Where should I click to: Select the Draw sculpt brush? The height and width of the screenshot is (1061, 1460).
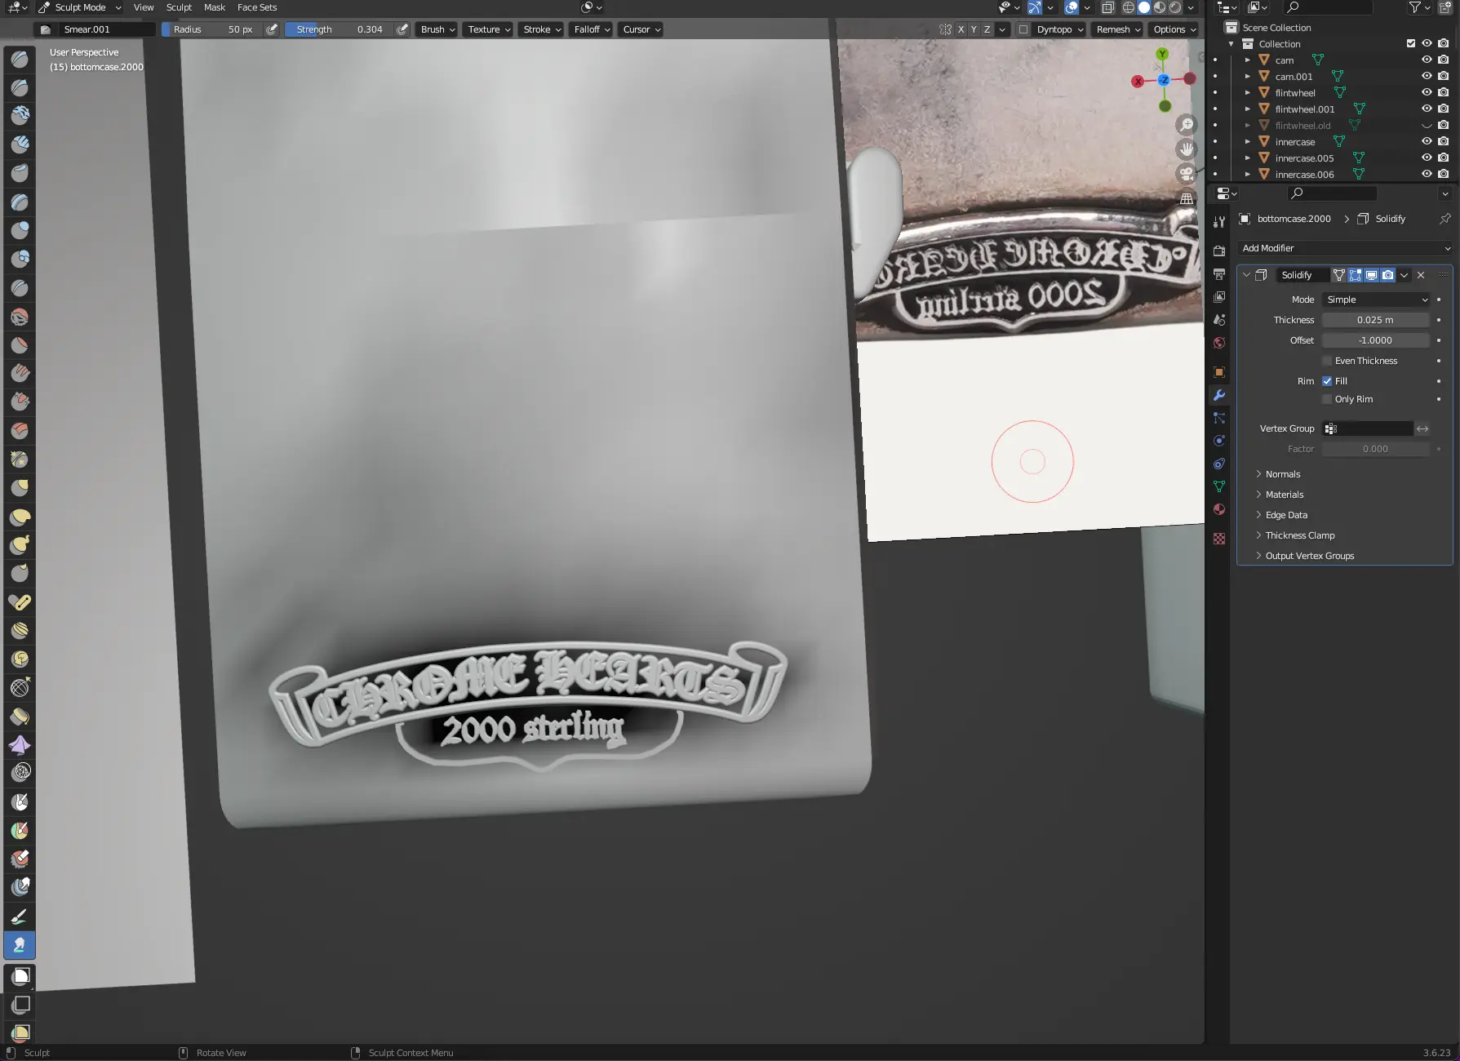pyautogui.click(x=20, y=59)
